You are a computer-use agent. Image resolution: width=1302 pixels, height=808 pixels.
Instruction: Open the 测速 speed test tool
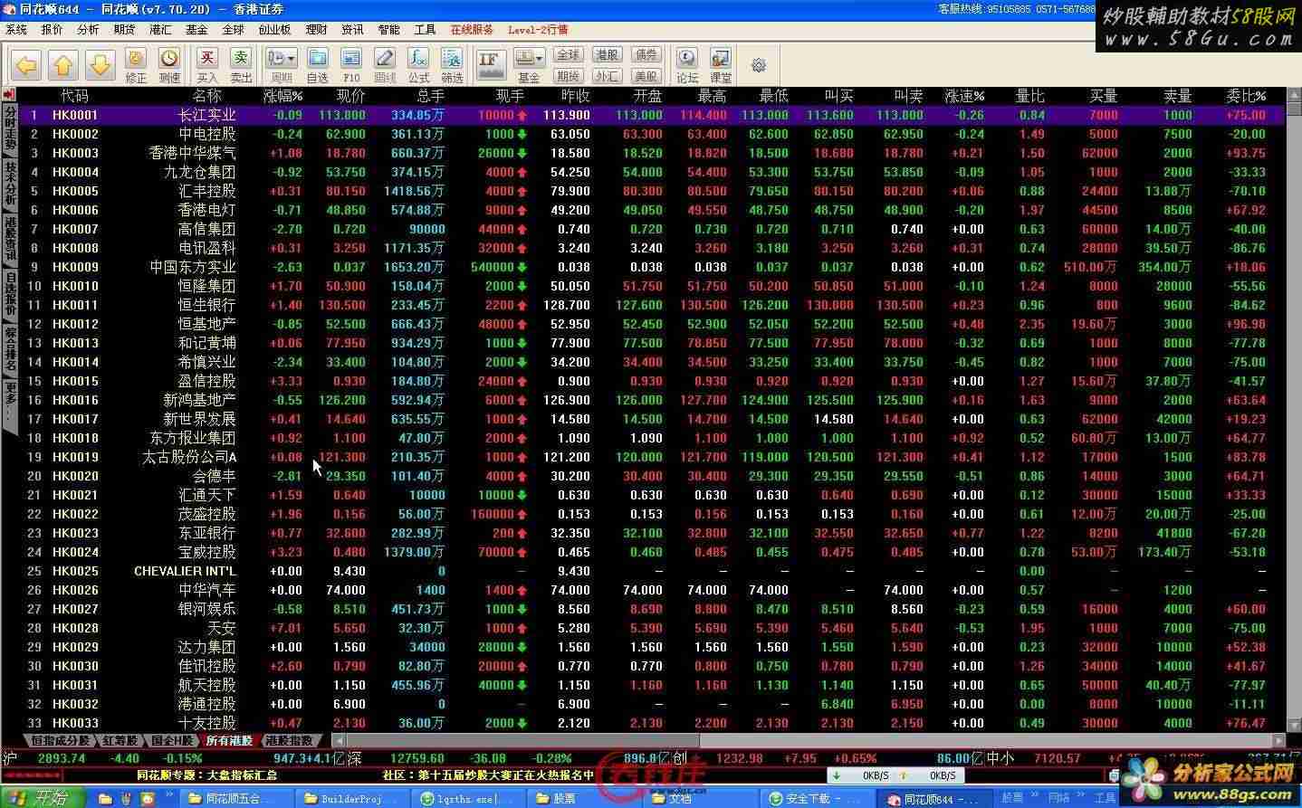169,66
